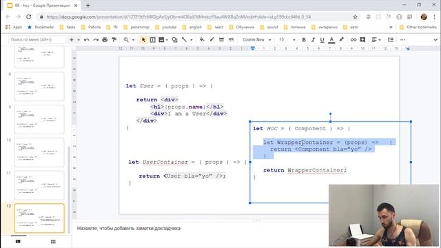Open the english bookmark folder
Image resolution: width=441 pixels, height=248 pixels.
point(192,27)
